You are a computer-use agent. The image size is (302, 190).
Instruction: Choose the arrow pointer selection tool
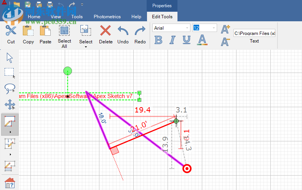click(x=10, y=58)
